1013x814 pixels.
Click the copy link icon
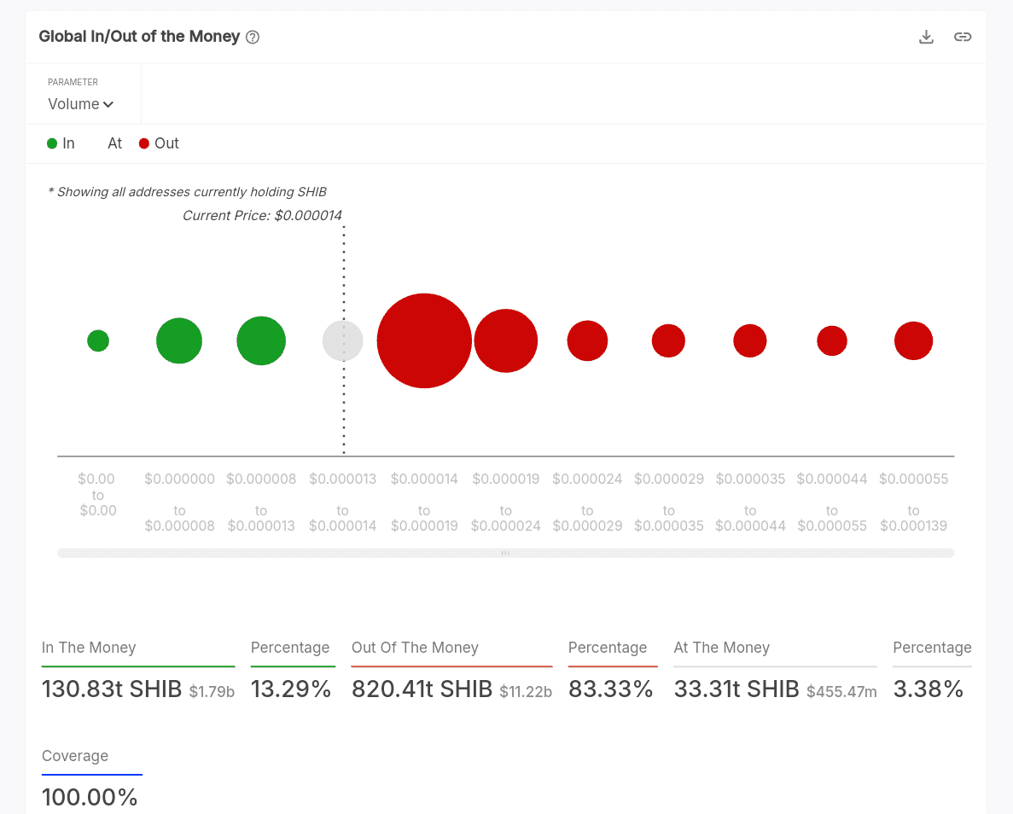(963, 37)
